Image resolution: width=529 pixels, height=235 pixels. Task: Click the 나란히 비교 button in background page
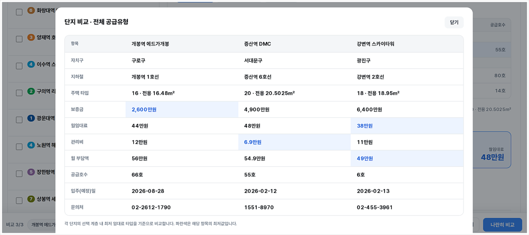tap(502, 224)
